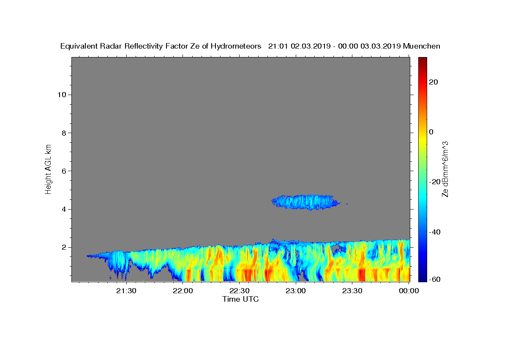Viewport: 507px width, 338px height.
Task: Click the '23:30' time tick label
Action: click(x=352, y=291)
